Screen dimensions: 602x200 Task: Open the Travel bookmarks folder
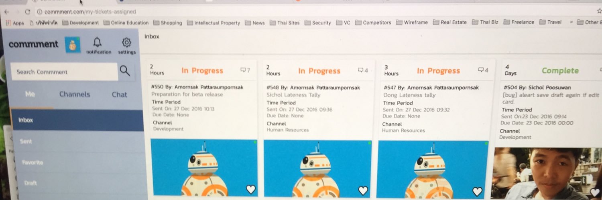(551, 22)
